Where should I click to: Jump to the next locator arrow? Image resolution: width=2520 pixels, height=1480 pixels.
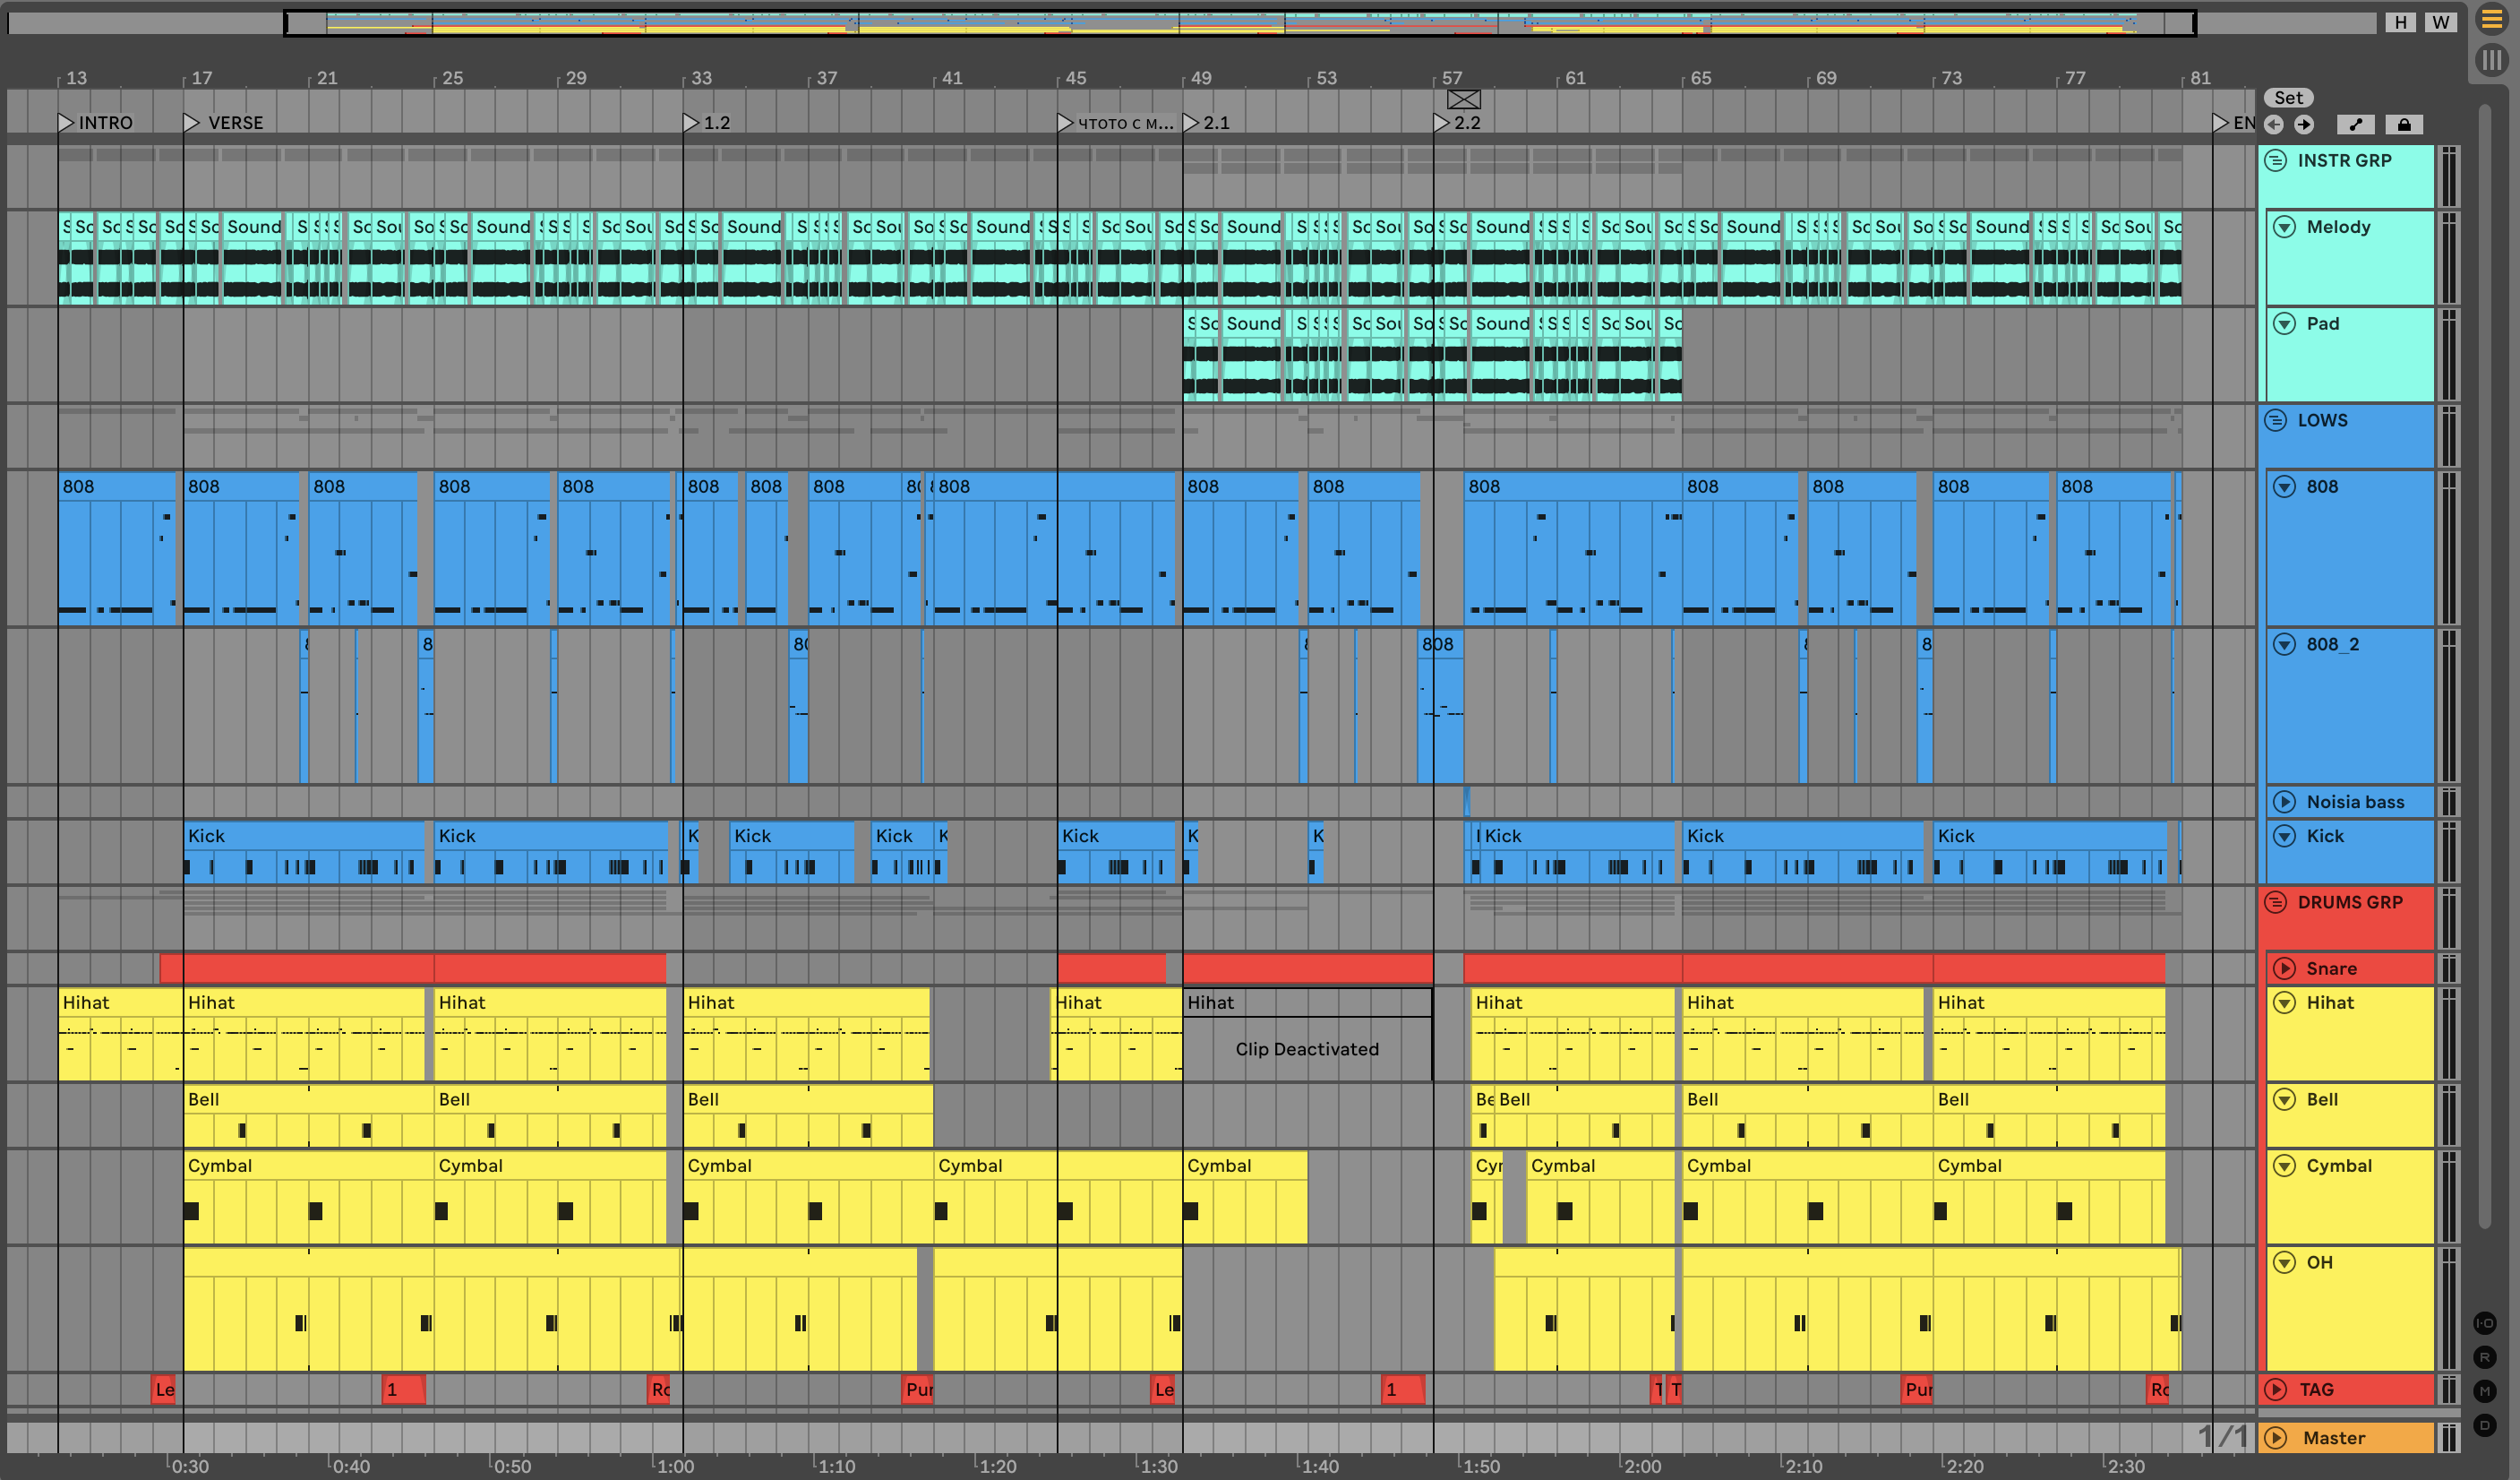[x=2304, y=125]
